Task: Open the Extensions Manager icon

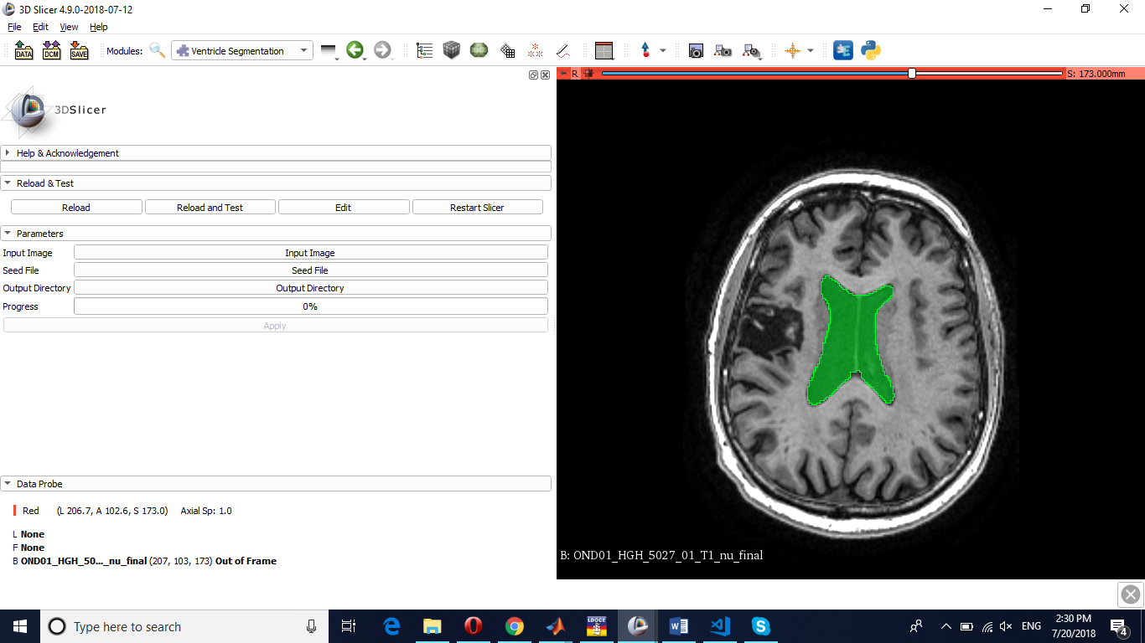Action: pyautogui.click(x=843, y=50)
